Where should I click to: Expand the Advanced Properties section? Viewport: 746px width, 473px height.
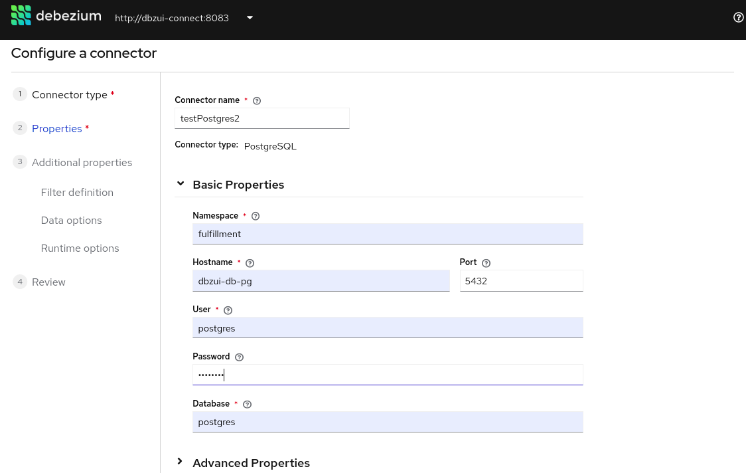[181, 462]
